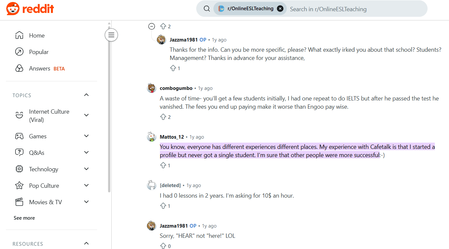Screen dimensions: 449x249
Task: Open the Popular feed
Action: pos(39,52)
